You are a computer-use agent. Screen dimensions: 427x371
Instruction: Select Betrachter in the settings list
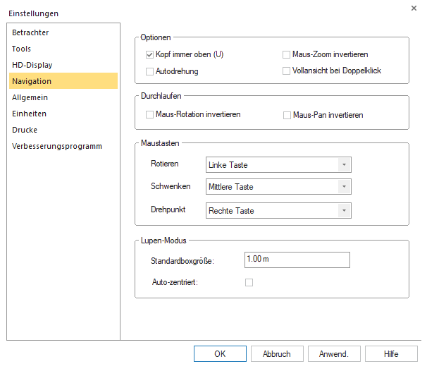click(x=30, y=32)
